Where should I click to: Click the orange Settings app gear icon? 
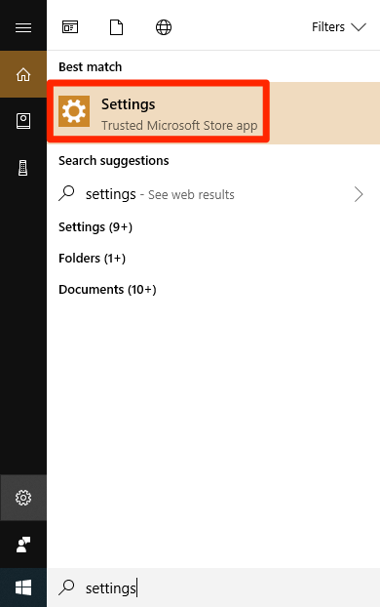click(74, 111)
